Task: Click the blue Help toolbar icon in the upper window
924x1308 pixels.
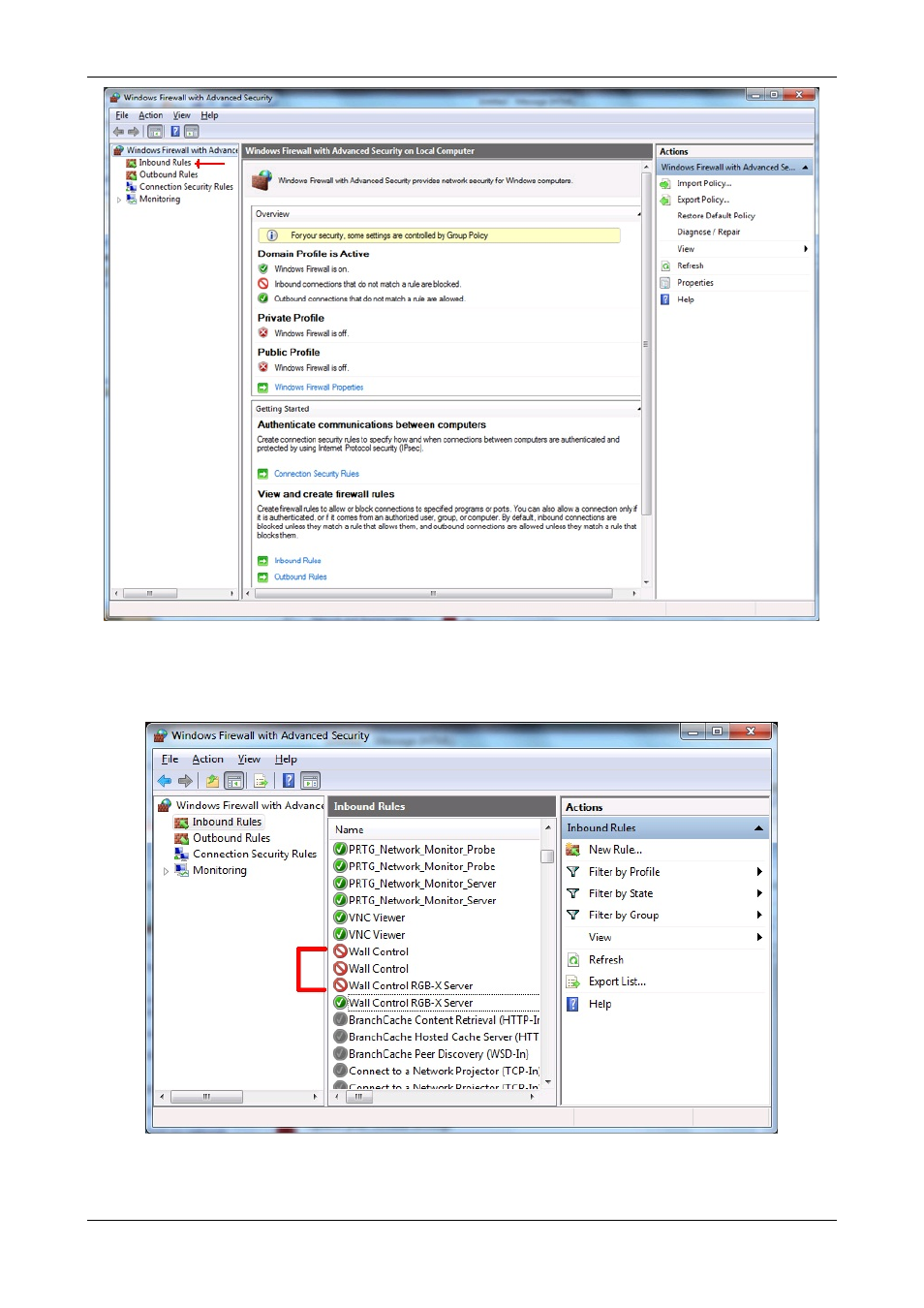Action: point(175,132)
